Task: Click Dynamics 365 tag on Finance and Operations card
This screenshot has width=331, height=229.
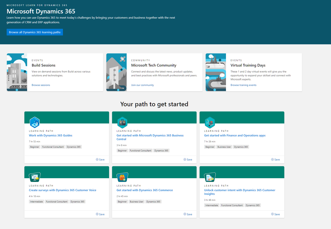Action: pos(241,147)
